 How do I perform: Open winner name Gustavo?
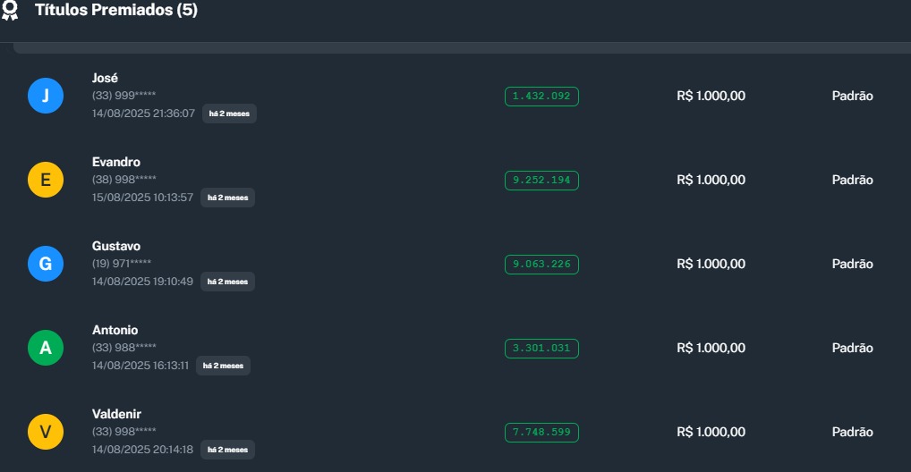[116, 246]
